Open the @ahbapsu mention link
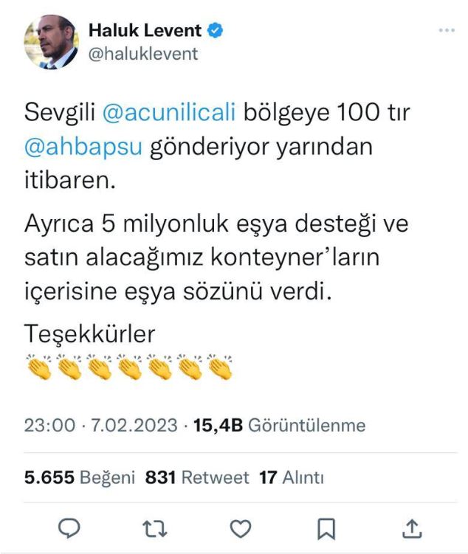Screen dimensions: 468x554 83,147
